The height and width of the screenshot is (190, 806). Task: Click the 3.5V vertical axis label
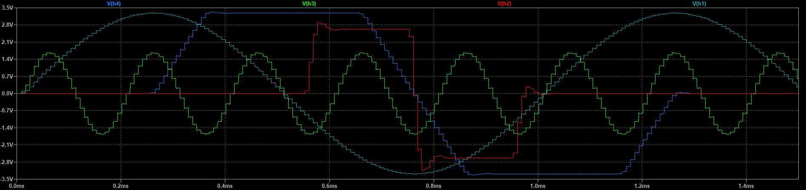pyautogui.click(x=8, y=8)
